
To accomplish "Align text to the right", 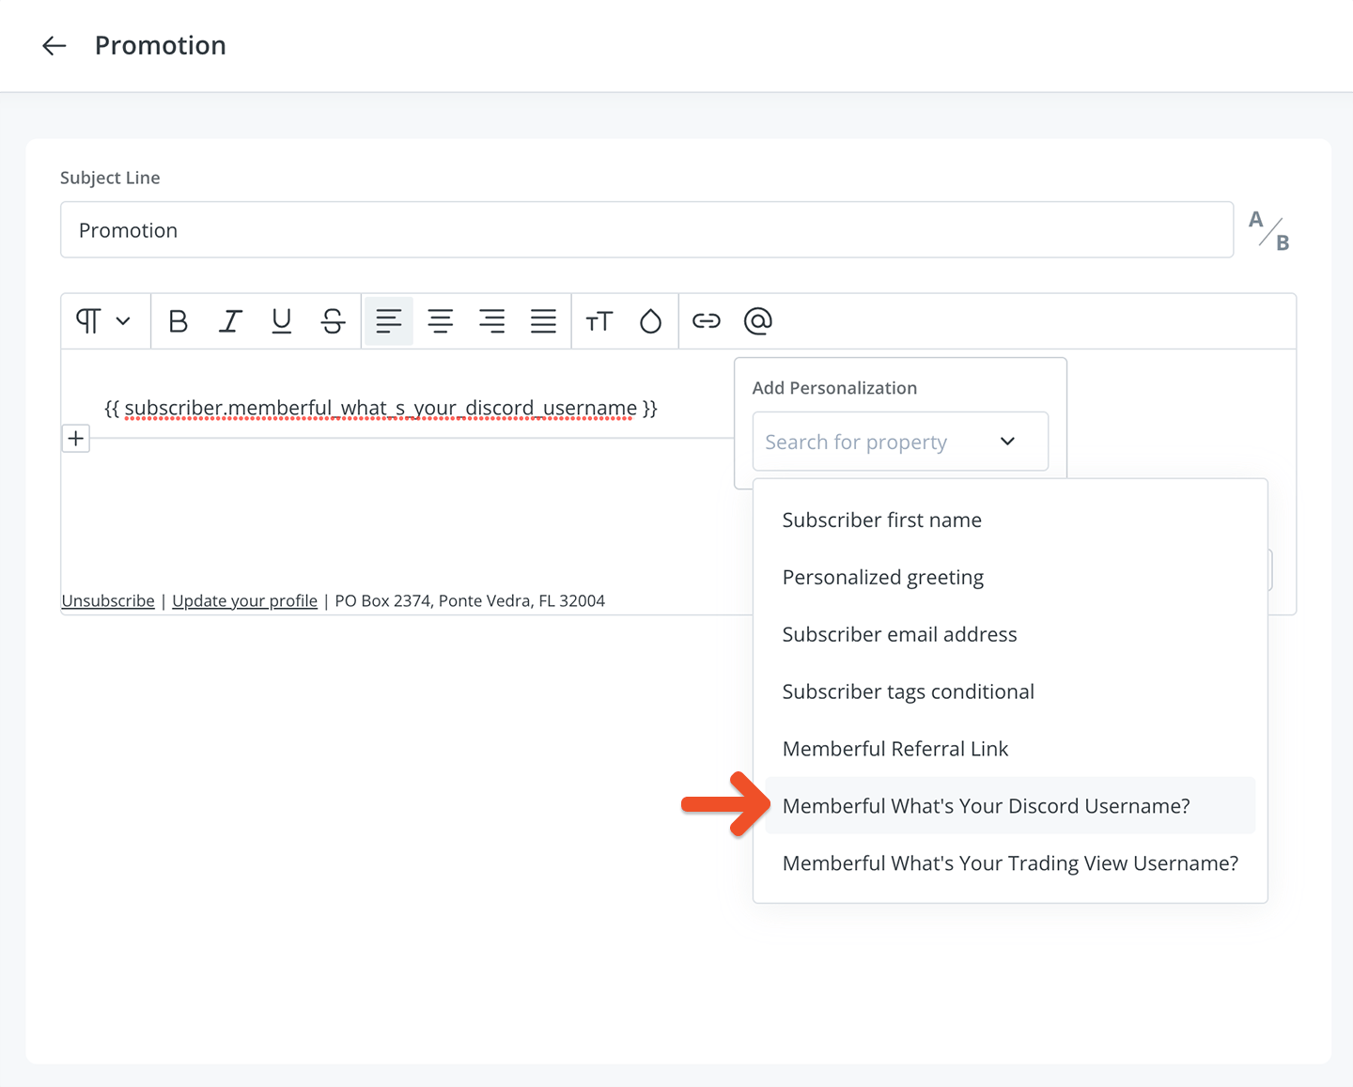I will click(x=491, y=321).
